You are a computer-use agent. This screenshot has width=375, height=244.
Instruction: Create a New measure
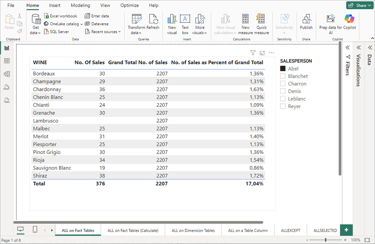[245, 24]
